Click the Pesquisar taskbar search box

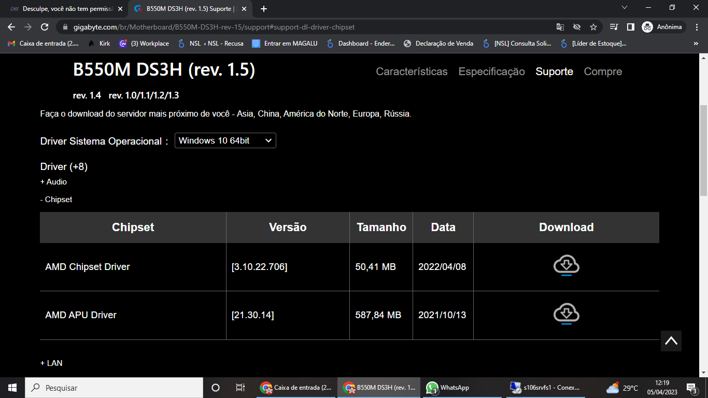coord(114,388)
